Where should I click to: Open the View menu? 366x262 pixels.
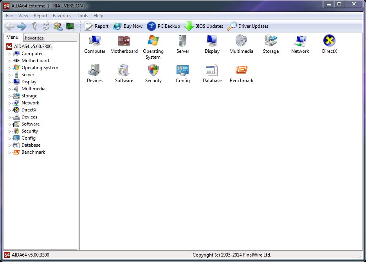tap(23, 16)
